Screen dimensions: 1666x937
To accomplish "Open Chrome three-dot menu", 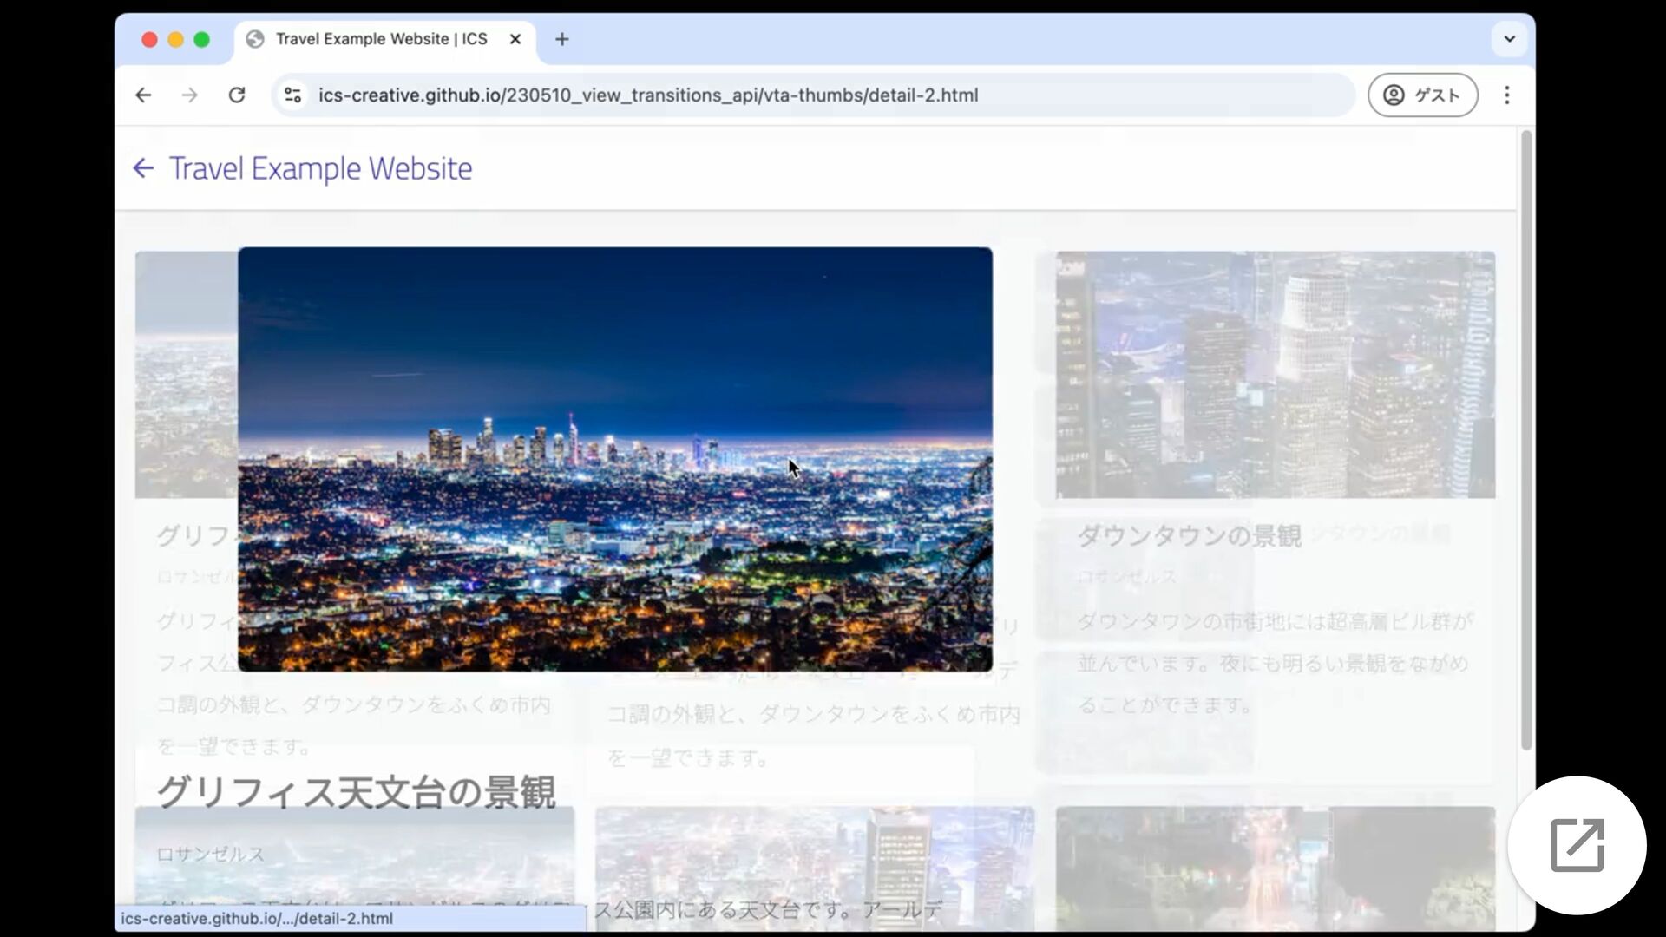I will tap(1507, 95).
